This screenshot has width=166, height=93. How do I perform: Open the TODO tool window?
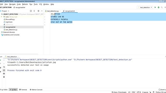coord(4,90)
